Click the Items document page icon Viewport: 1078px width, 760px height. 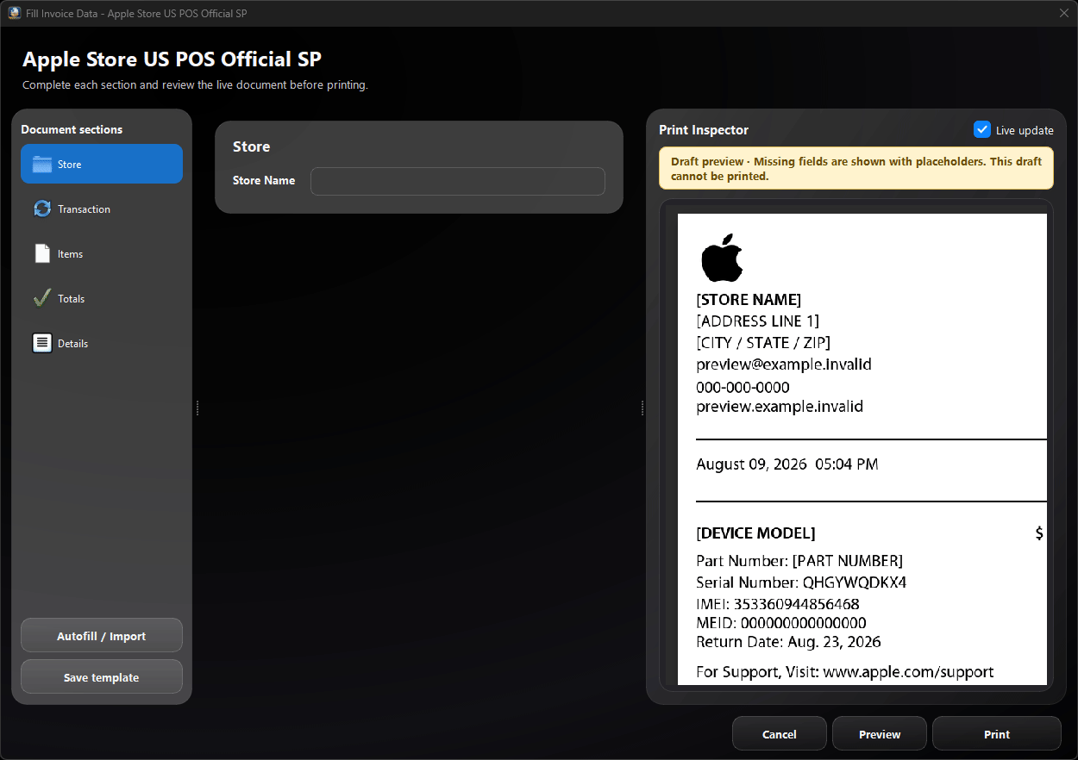coord(42,253)
